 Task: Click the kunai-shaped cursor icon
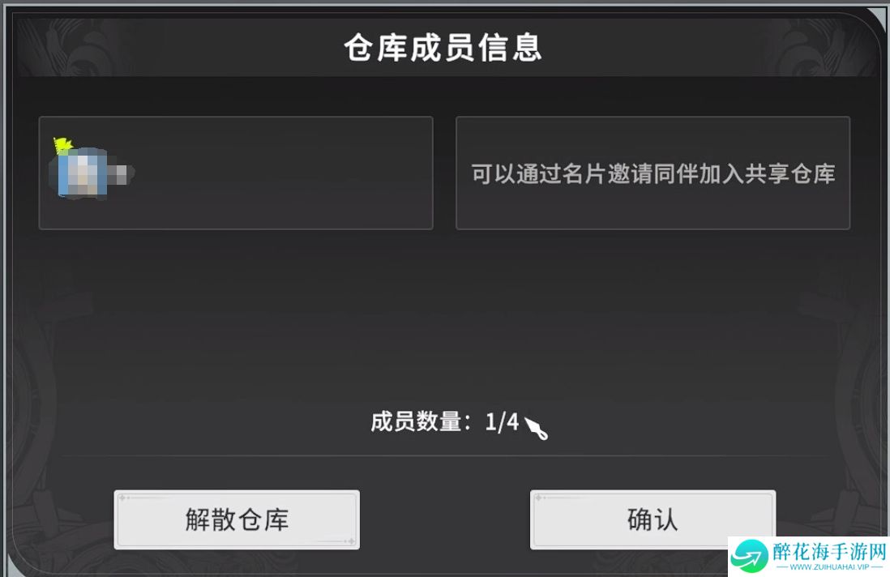click(x=537, y=429)
